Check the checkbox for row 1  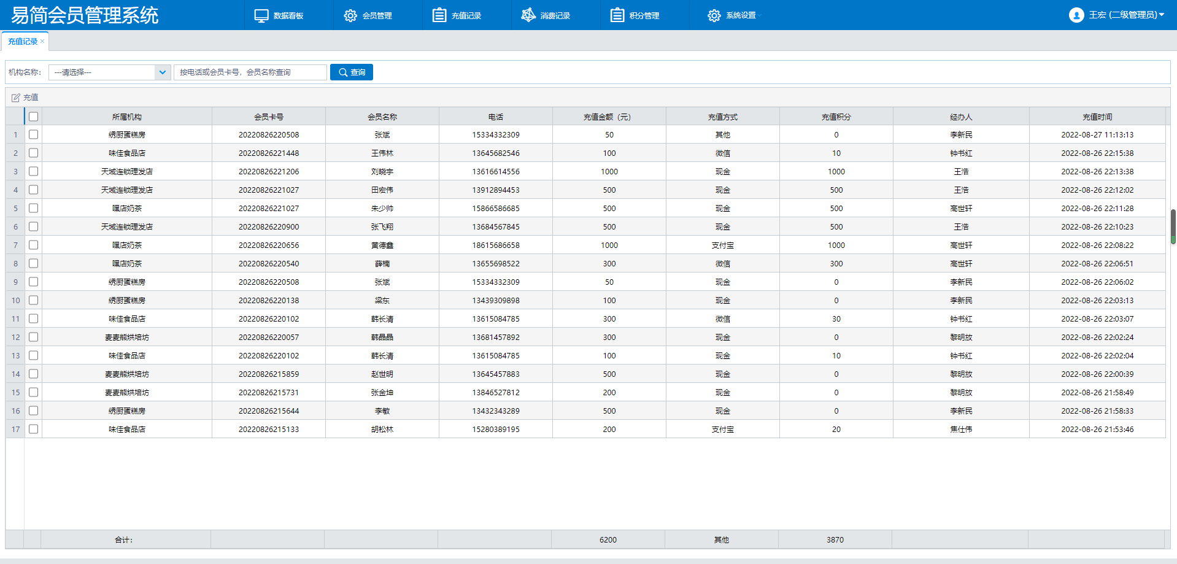34,134
